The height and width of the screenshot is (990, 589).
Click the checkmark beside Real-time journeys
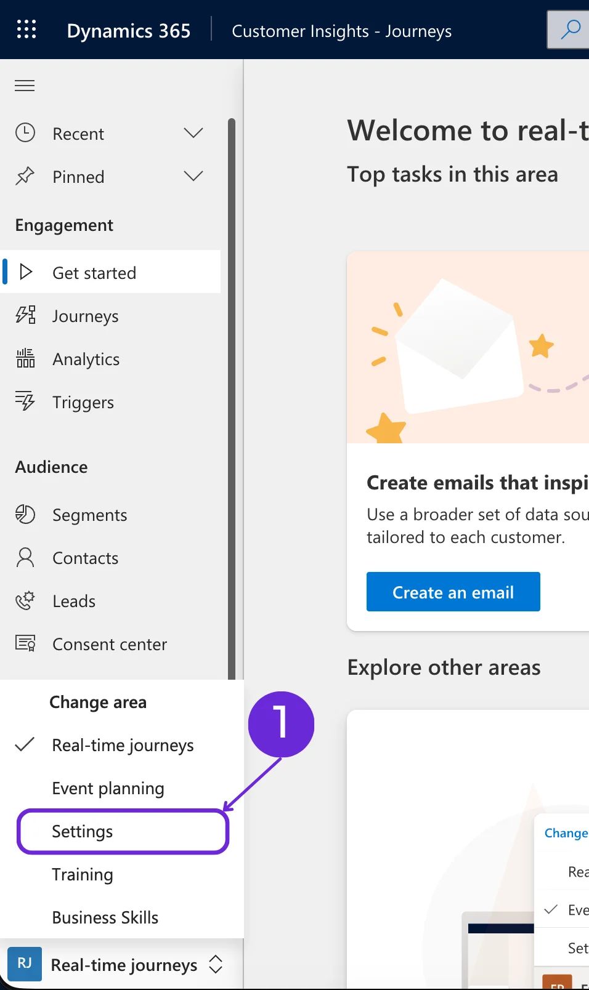click(25, 744)
